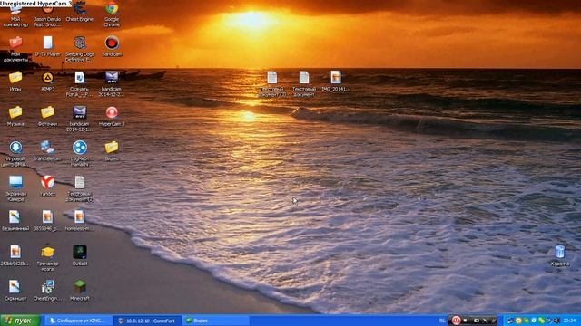Viewport: 581px width, 326px height.
Task: Open the Фоточки folder
Action: click(47, 116)
